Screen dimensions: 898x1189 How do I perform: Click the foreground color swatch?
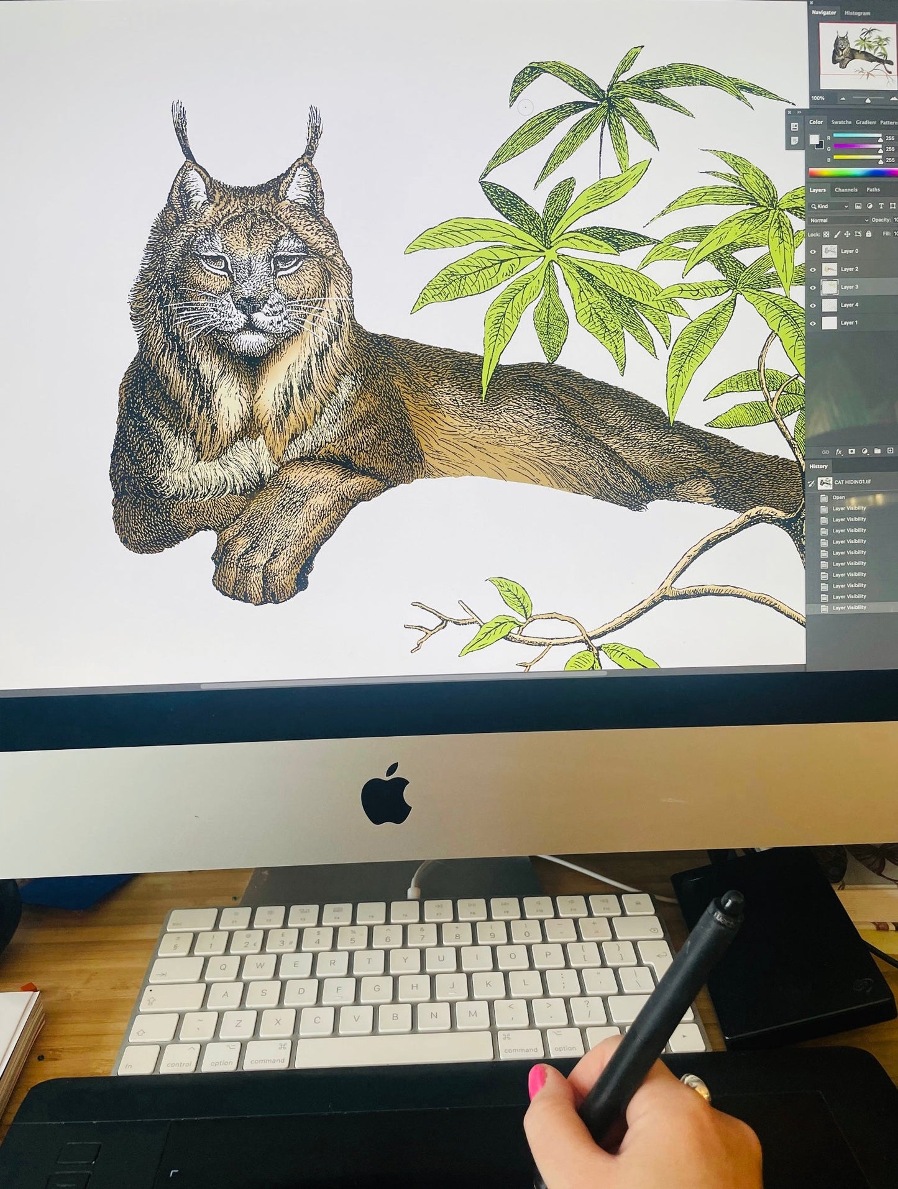[814, 140]
